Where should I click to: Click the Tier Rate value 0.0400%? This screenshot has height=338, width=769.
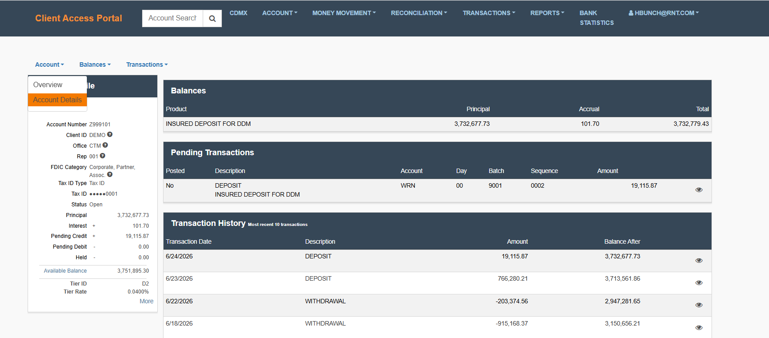click(138, 292)
